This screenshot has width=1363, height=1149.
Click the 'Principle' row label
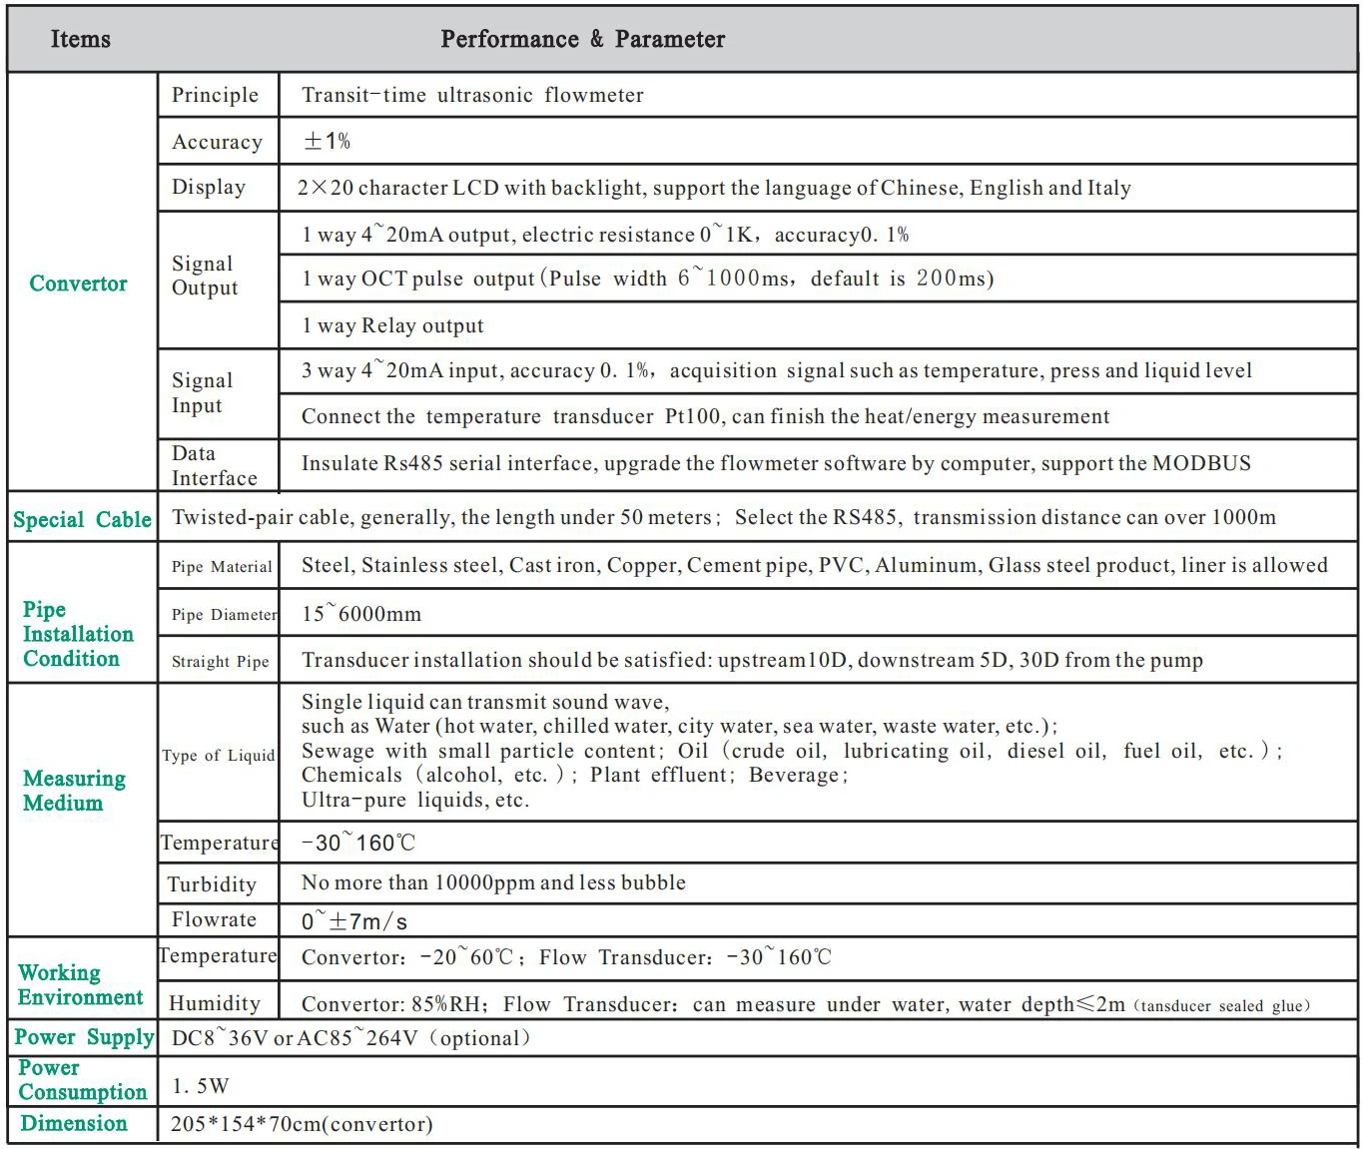(x=215, y=95)
